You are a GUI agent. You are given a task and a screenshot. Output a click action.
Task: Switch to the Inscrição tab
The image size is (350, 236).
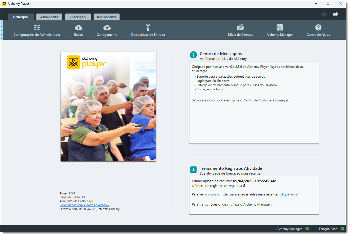click(78, 17)
